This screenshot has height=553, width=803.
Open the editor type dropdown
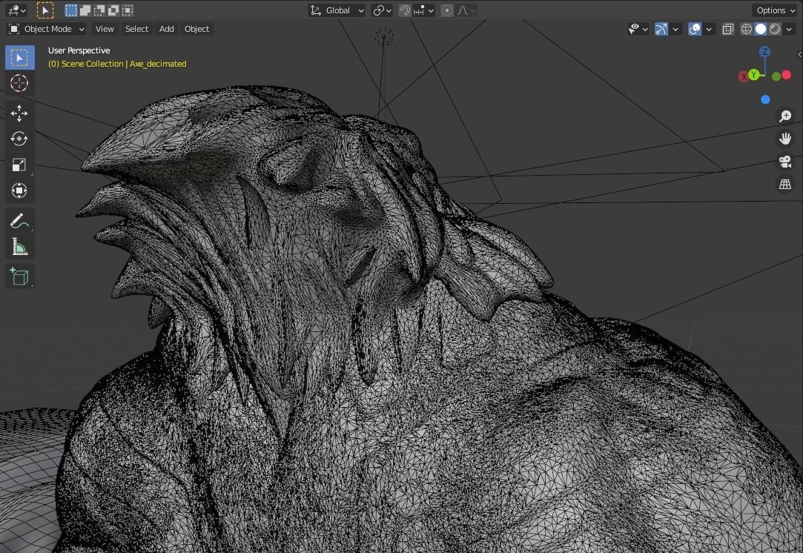coord(17,10)
